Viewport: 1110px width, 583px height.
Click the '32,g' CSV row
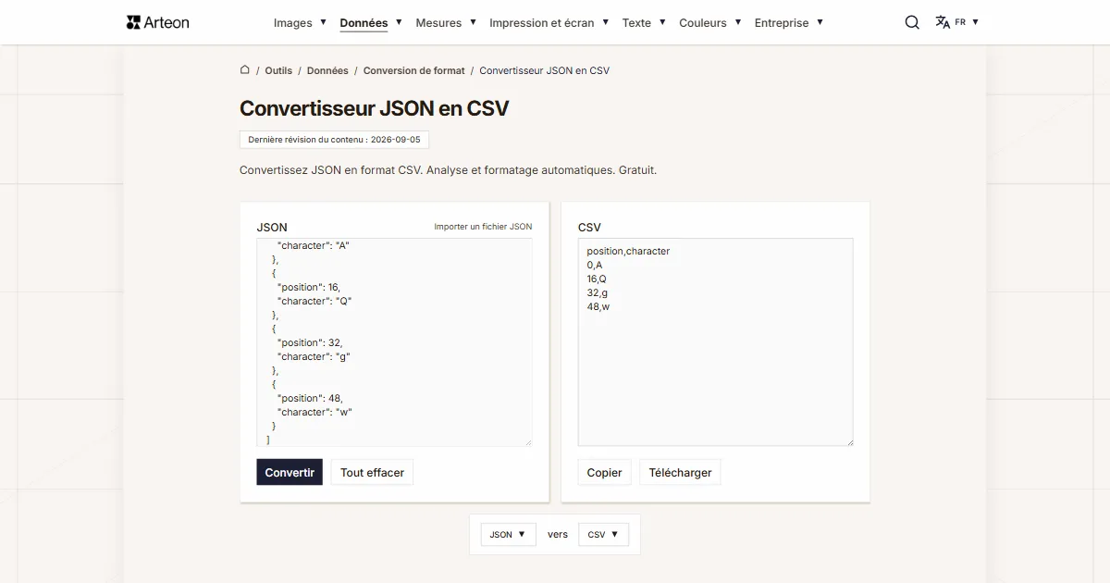click(x=598, y=292)
